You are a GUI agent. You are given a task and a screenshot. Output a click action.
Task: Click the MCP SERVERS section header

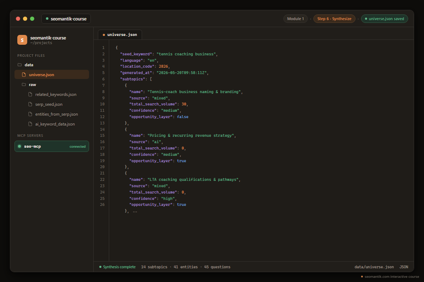30,135
